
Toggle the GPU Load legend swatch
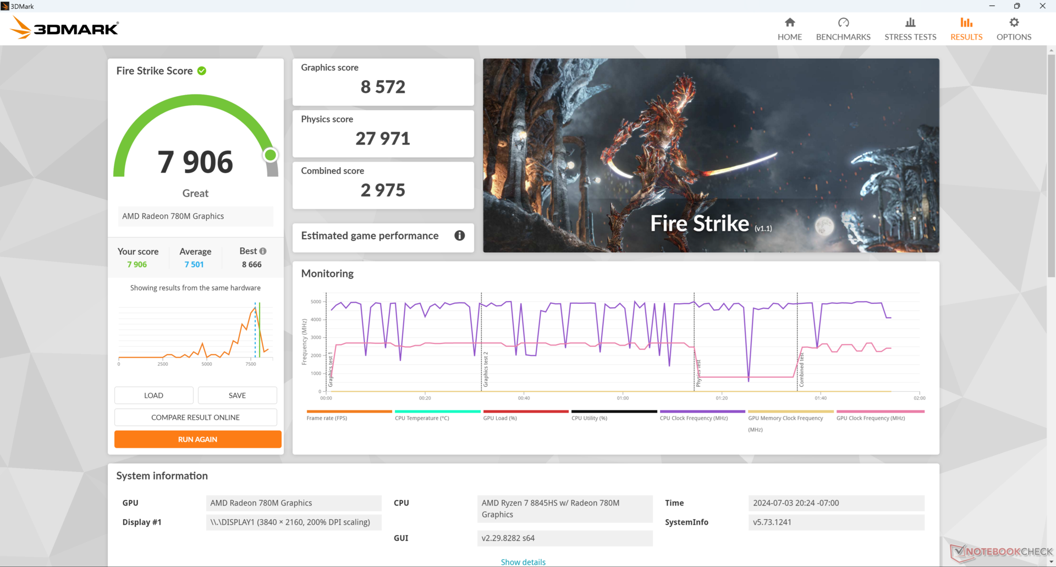coord(526,412)
